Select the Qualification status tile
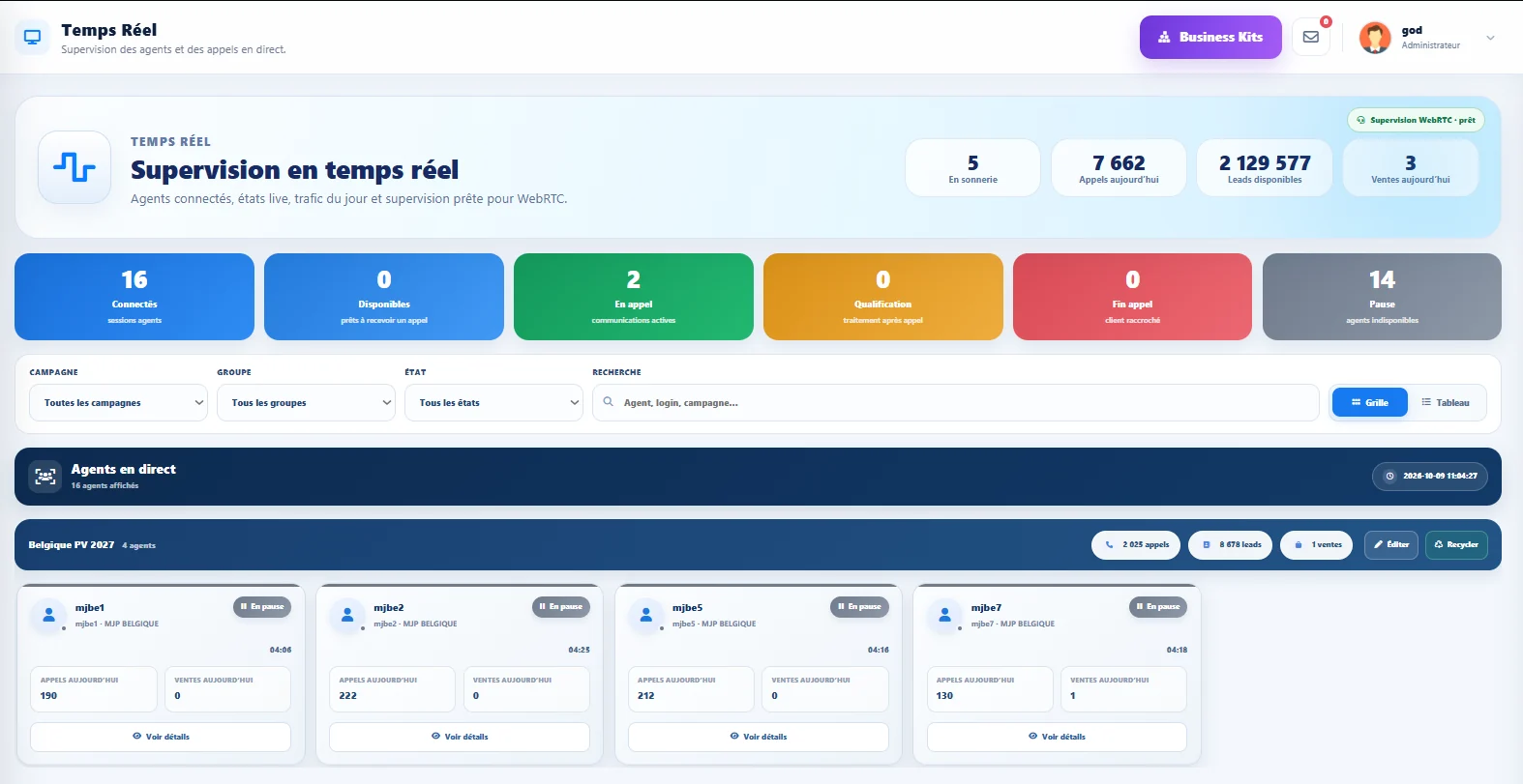 pyautogui.click(x=883, y=297)
